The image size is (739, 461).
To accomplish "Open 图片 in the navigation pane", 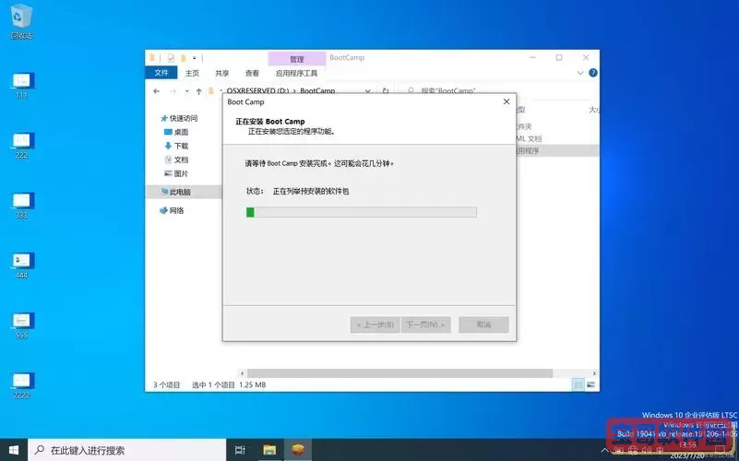I will 176,173.
